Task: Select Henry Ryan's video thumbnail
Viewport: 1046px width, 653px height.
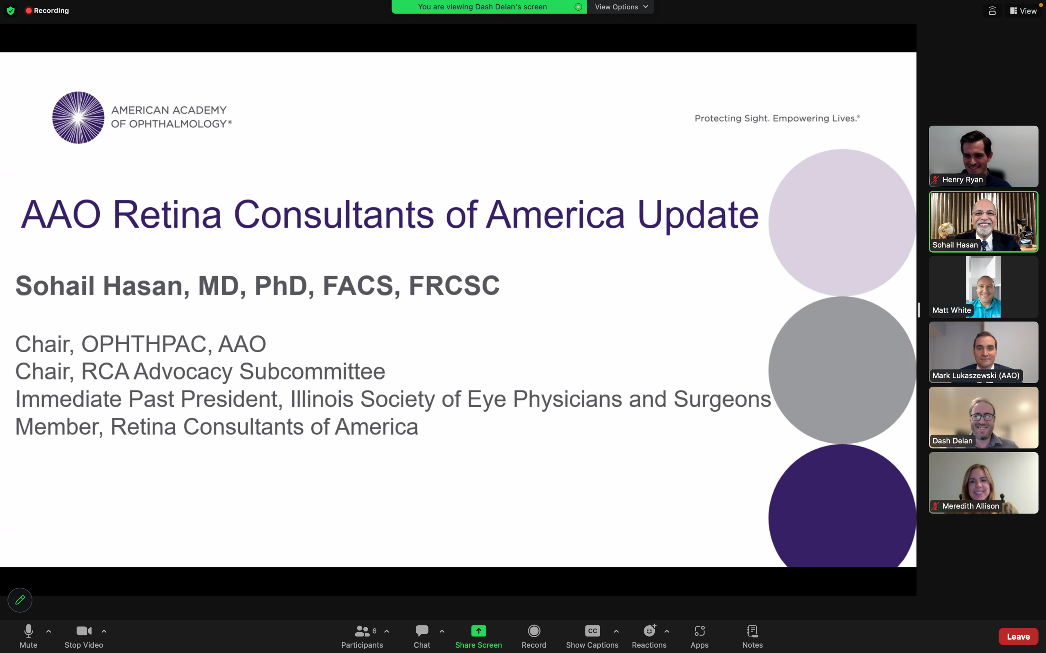Action: tap(983, 156)
